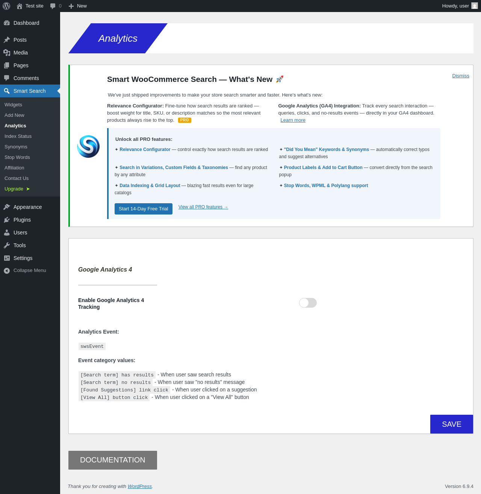This screenshot has width=481, height=494.
Task: Click the Settings sliders icon
Action: click(7, 258)
